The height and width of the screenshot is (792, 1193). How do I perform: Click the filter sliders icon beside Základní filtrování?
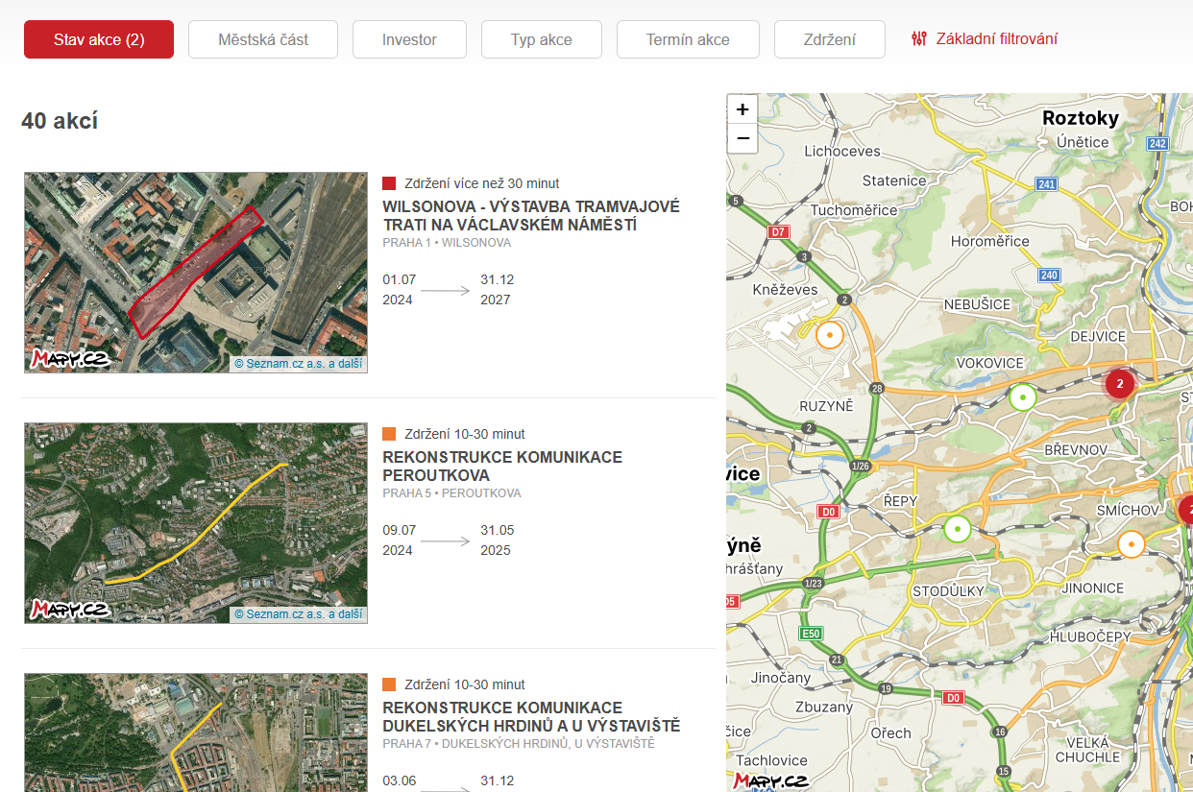click(919, 39)
